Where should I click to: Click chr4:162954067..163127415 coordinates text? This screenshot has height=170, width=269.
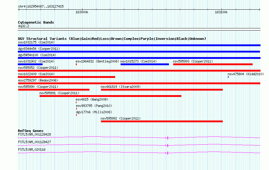tap(41, 6)
